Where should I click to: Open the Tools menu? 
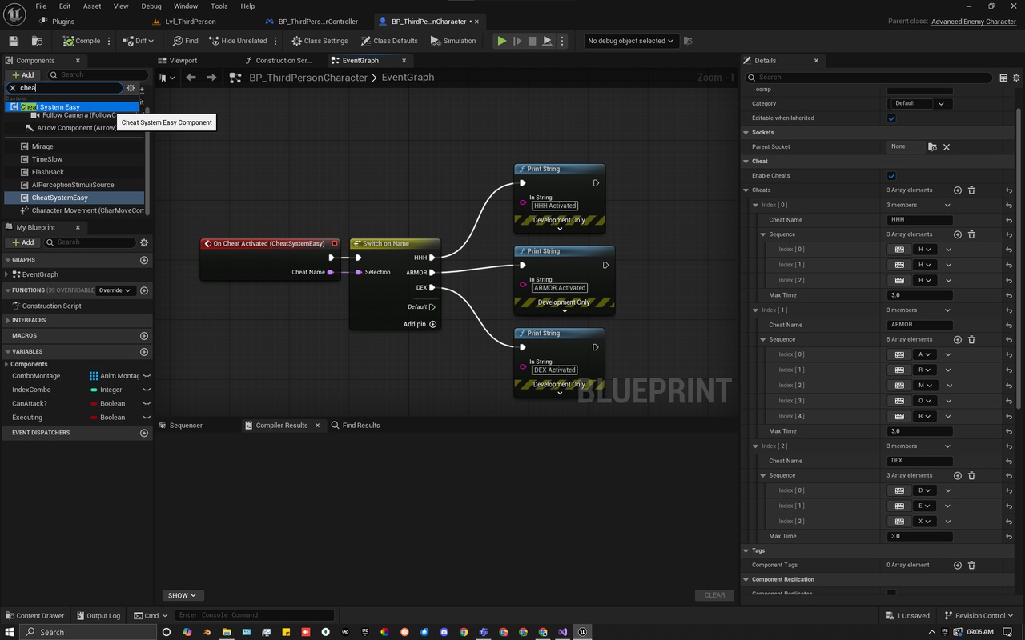click(219, 6)
